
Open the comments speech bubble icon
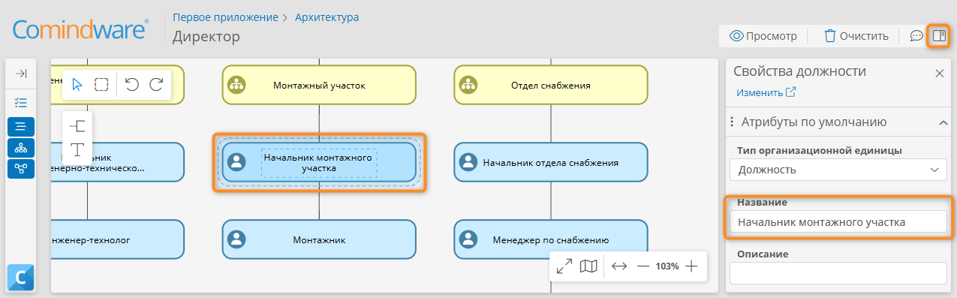click(x=916, y=36)
